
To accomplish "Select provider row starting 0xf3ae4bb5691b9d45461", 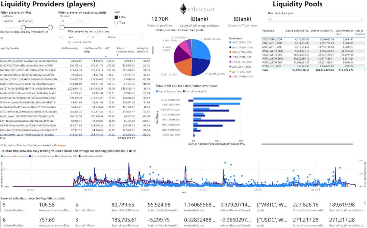I will (x=75, y=130).
